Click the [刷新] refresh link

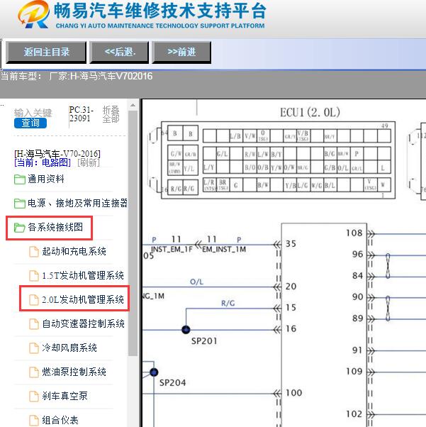(x=89, y=162)
